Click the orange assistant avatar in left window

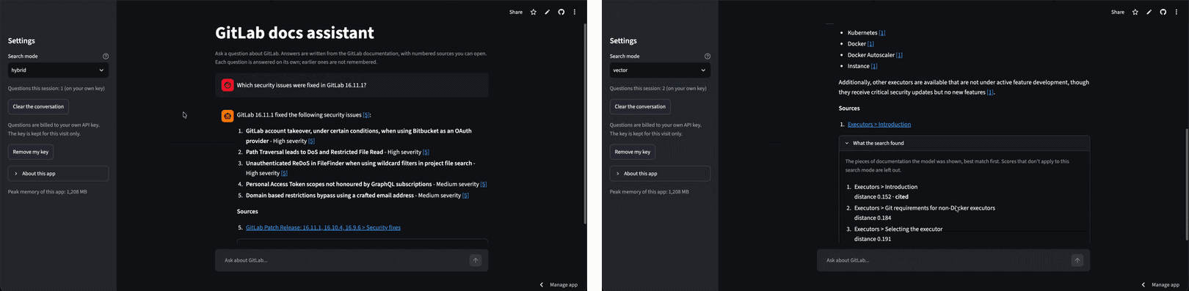click(x=228, y=115)
